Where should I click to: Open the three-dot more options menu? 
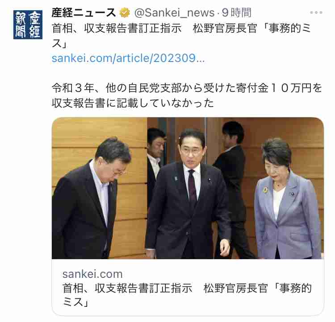pyautogui.click(x=316, y=12)
